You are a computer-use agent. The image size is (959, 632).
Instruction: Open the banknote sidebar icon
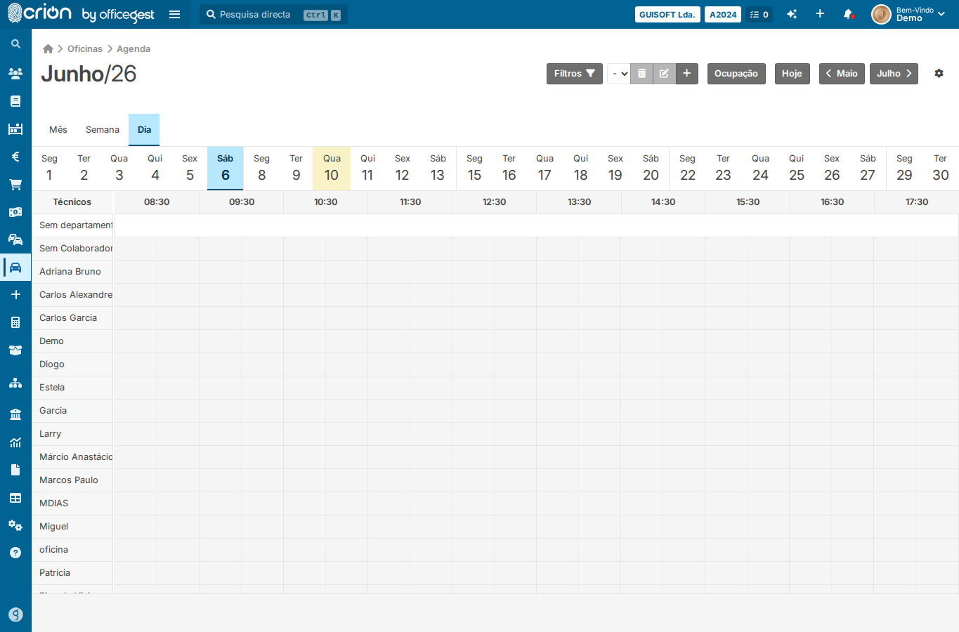15,212
